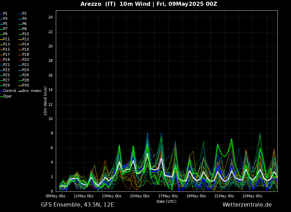Click the 24 value on y-axis
Image resolution: width=291 pixels, height=212 pixels.
pos(50,17)
